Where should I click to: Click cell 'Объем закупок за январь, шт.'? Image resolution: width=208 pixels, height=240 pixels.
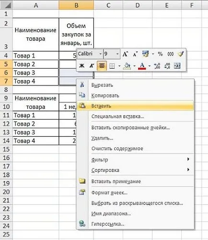coord(76,35)
